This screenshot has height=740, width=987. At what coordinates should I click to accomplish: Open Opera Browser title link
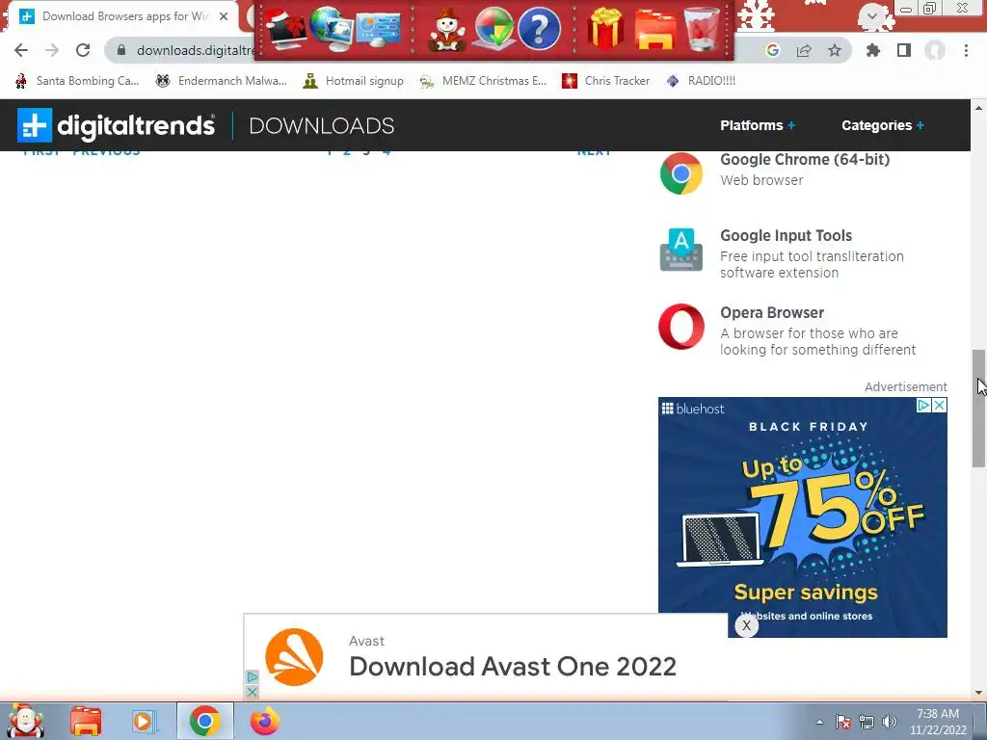pyautogui.click(x=772, y=313)
